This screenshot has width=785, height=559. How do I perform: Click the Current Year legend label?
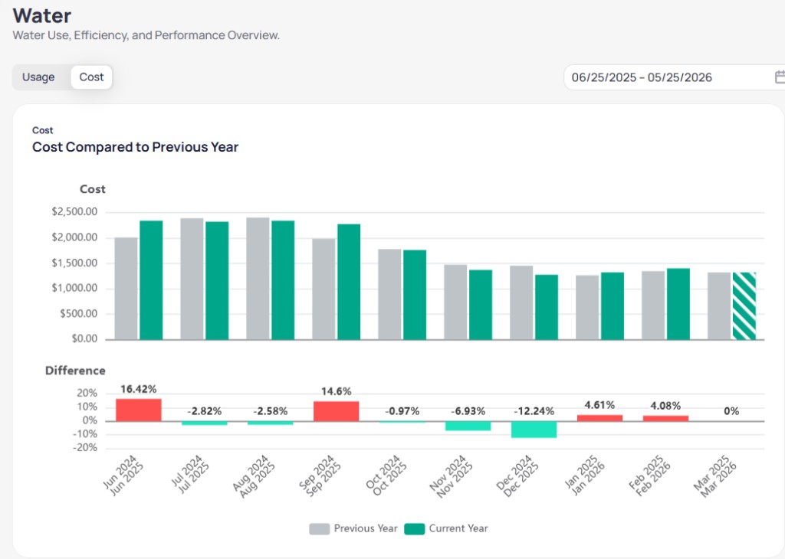(x=458, y=528)
